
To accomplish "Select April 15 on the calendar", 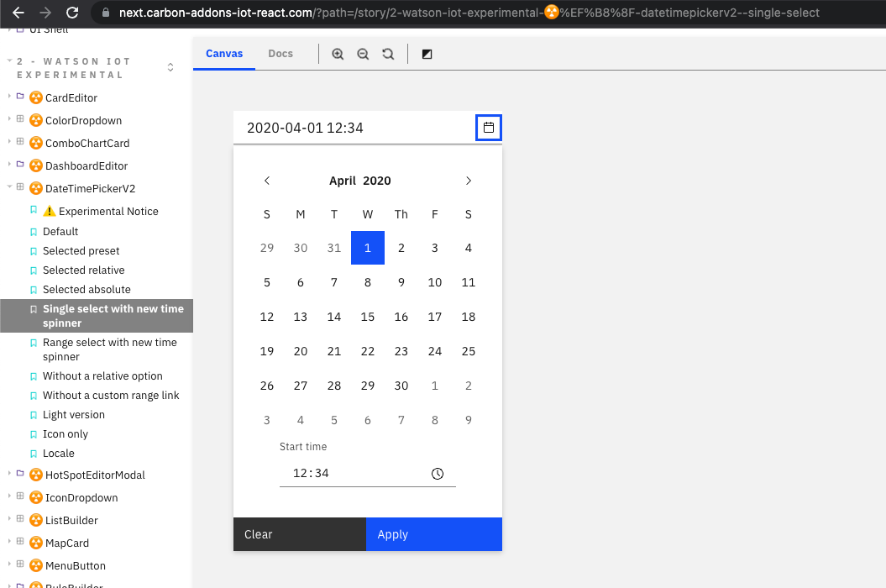I will 368,317.
